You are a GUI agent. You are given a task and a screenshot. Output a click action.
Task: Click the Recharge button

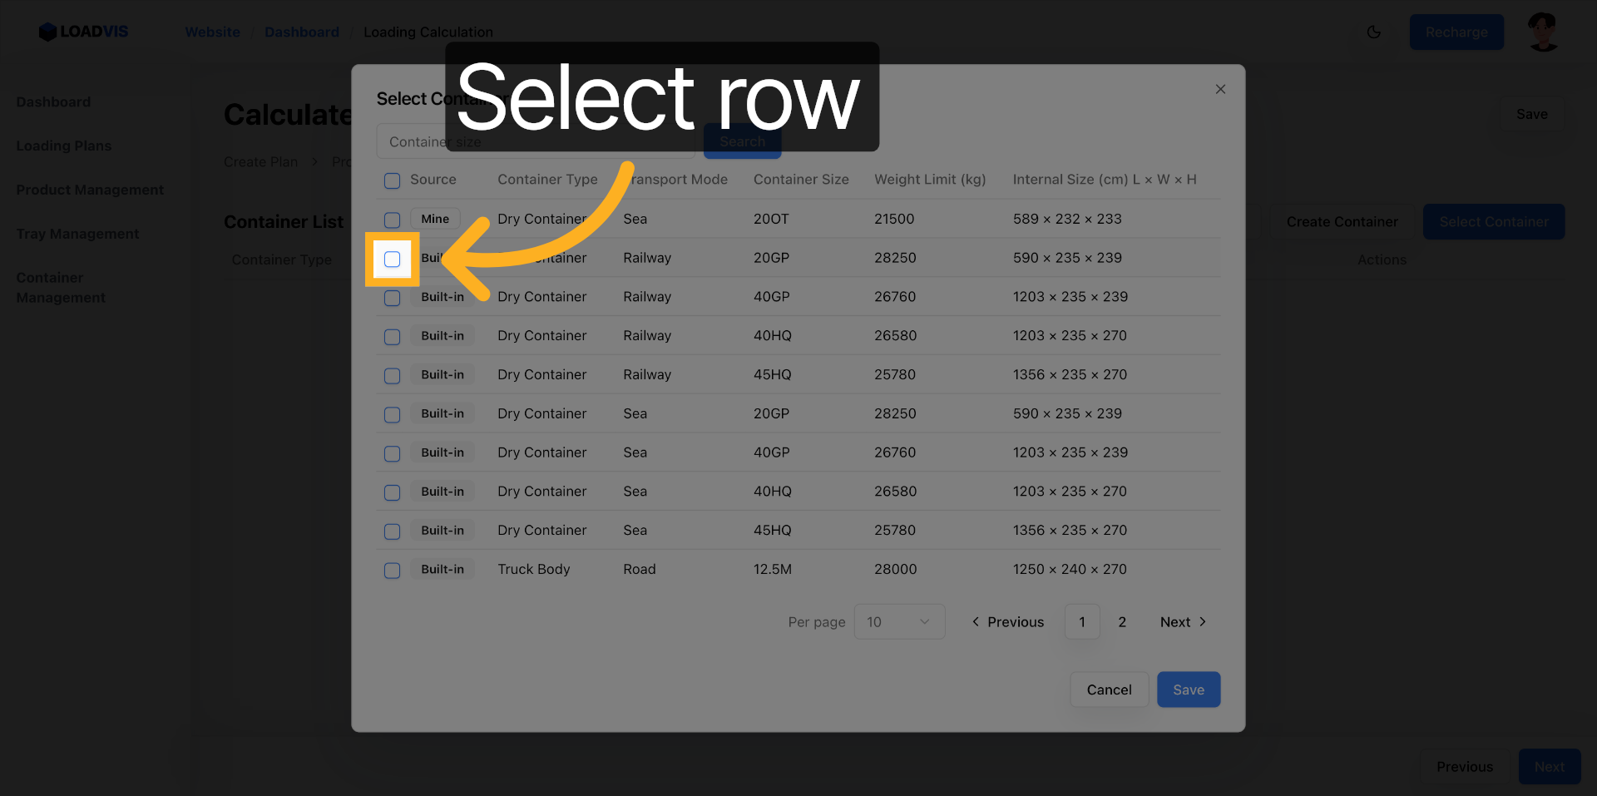[x=1456, y=32]
